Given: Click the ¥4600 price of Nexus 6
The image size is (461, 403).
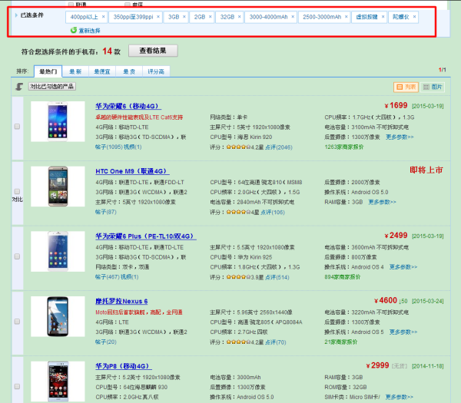Looking at the screenshot, I should 386,300.
